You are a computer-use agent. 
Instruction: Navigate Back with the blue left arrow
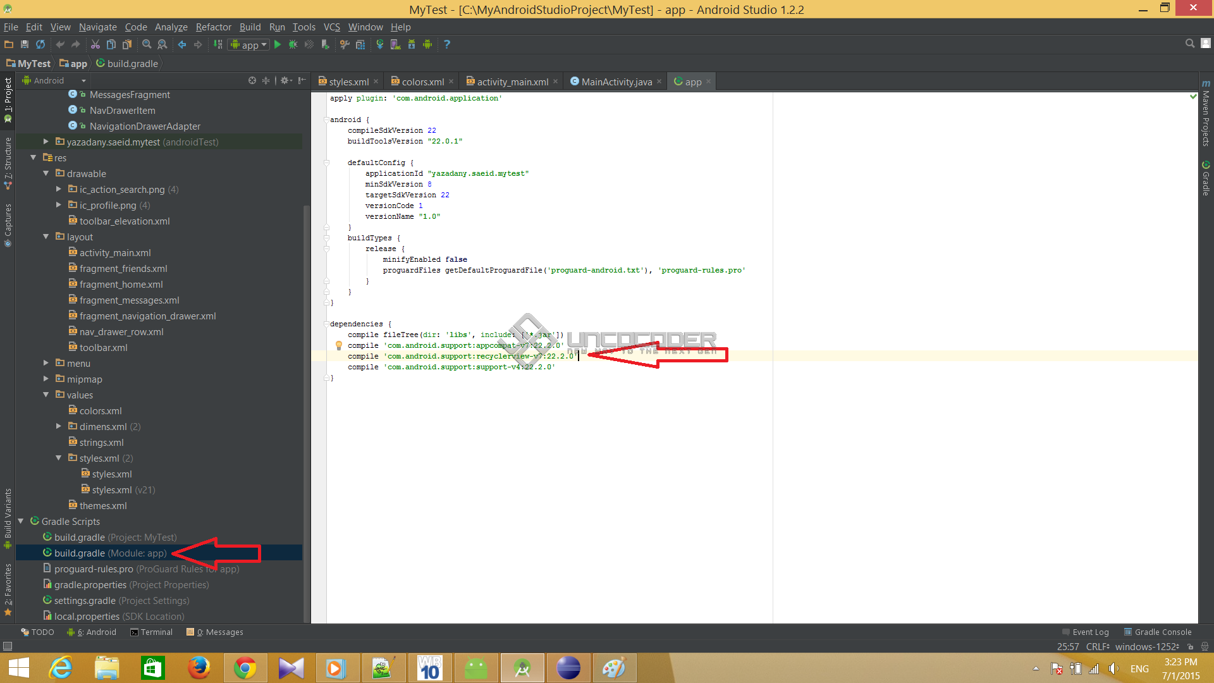(x=182, y=44)
